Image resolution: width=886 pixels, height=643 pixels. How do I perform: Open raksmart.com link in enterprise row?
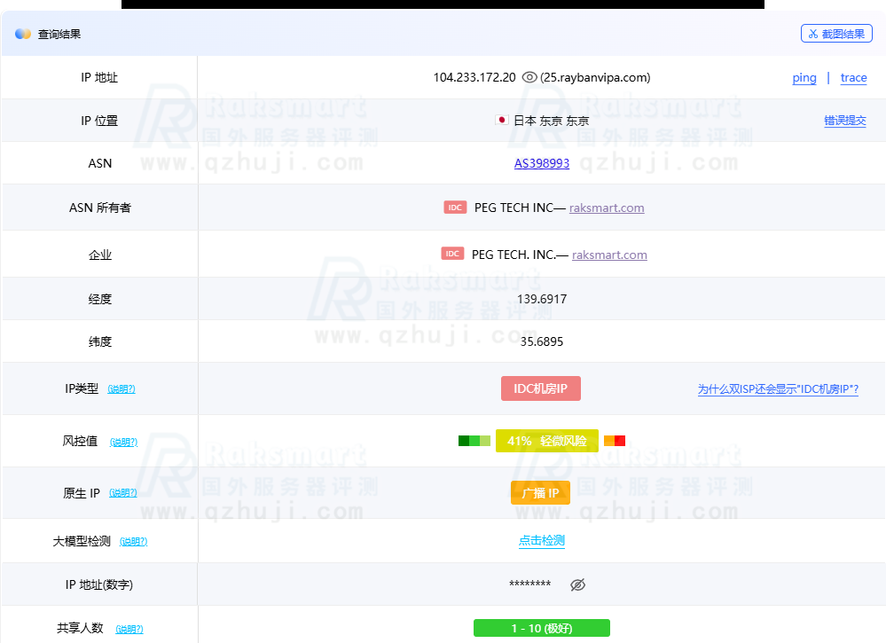(609, 255)
